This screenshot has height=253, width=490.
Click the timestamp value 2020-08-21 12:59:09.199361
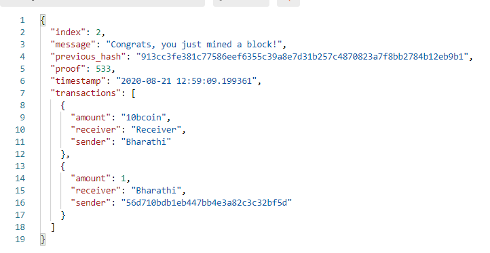(x=186, y=81)
